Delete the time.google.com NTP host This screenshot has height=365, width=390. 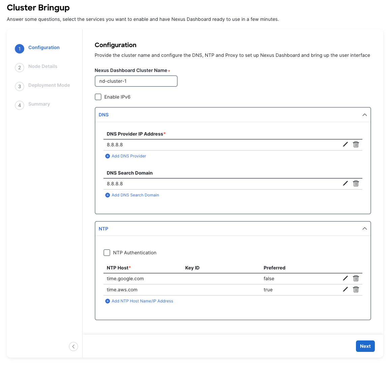tap(356, 278)
